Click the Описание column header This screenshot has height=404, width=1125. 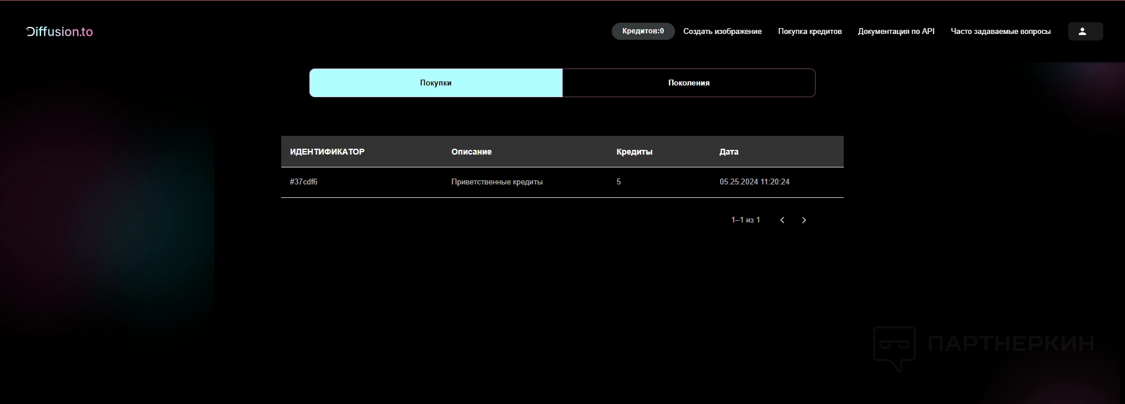tap(471, 152)
